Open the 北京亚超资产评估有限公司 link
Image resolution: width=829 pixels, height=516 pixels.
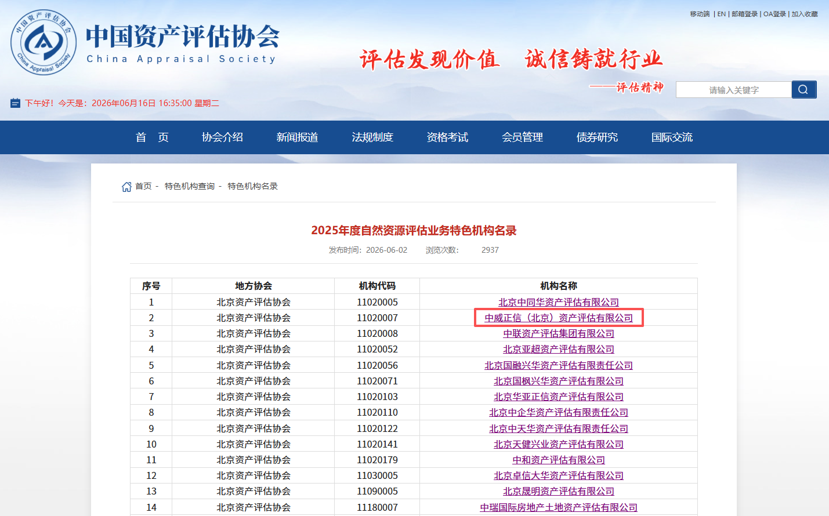pyautogui.click(x=559, y=349)
